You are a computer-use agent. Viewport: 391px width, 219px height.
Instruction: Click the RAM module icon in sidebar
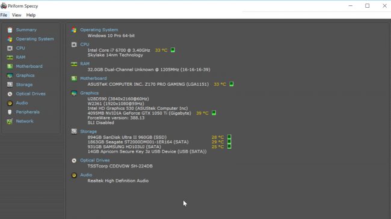click(10, 58)
